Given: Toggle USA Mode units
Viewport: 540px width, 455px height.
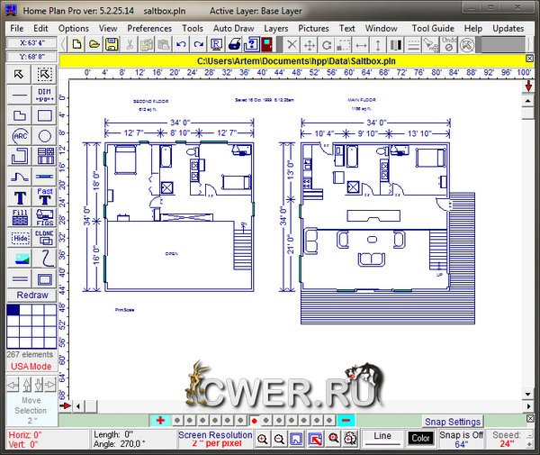Looking at the screenshot, I should tap(31, 367).
